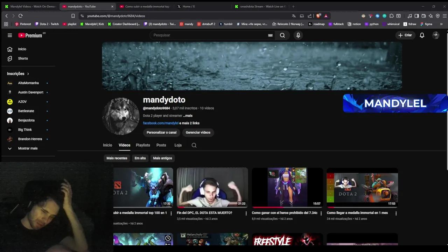The height and width of the screenshot is (252, 448).
Task: Open browser extensions puzzle icon
Action: (391, 16)
